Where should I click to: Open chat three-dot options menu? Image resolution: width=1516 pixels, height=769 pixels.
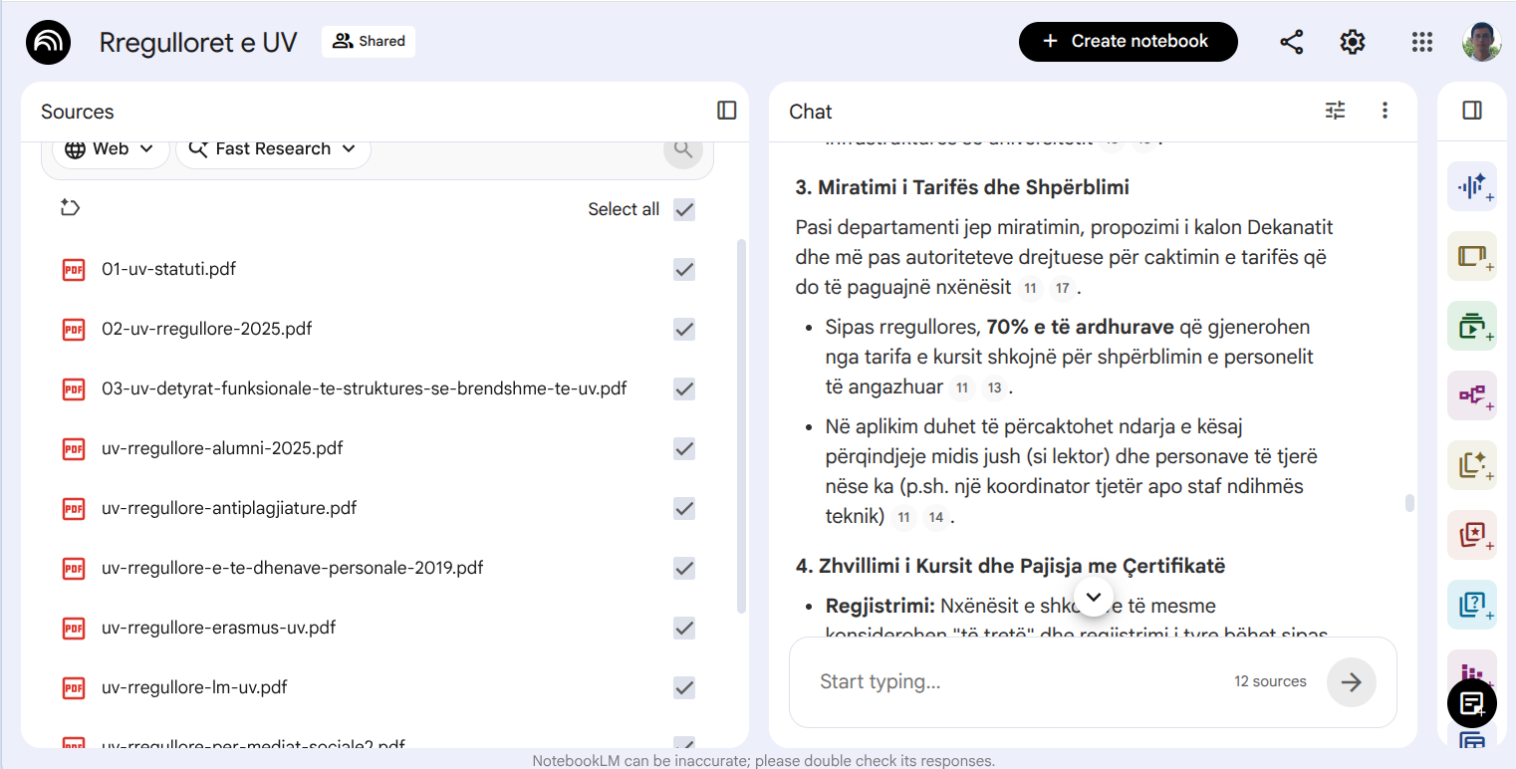pos(1385,111)
